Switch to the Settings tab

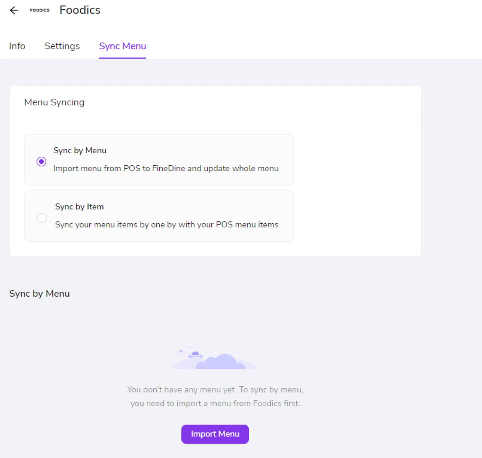pos(62,46)
